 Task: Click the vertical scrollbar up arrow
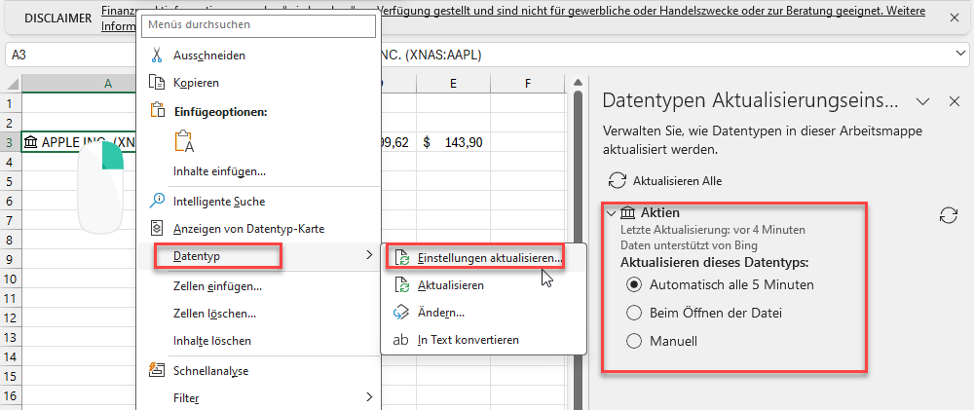click(x=578, y=82)
